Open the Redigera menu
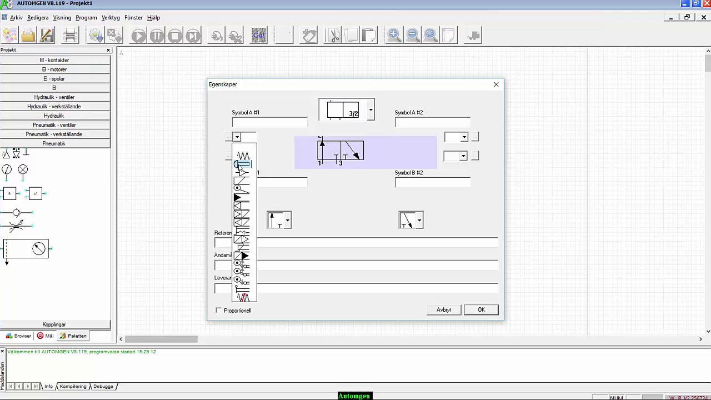This screenshot has width=711, height=400. pos(38,18)
